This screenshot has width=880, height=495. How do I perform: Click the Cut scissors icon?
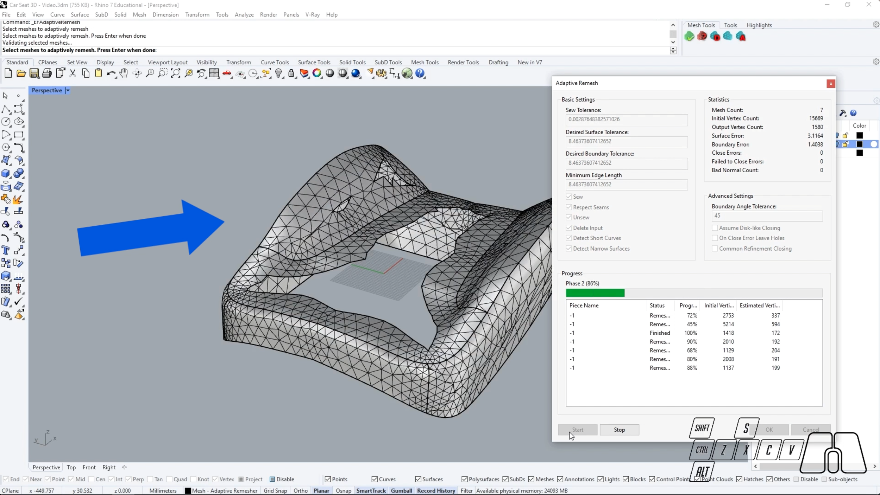click(x=73, y=73)
